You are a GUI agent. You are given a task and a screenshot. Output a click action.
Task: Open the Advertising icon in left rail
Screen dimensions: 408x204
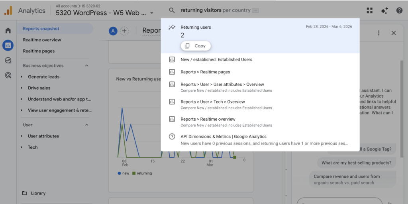tap(8, 75)
